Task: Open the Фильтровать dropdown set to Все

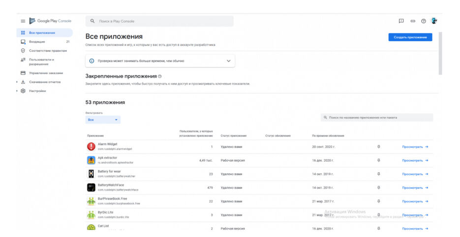Action: pos(103,120)
